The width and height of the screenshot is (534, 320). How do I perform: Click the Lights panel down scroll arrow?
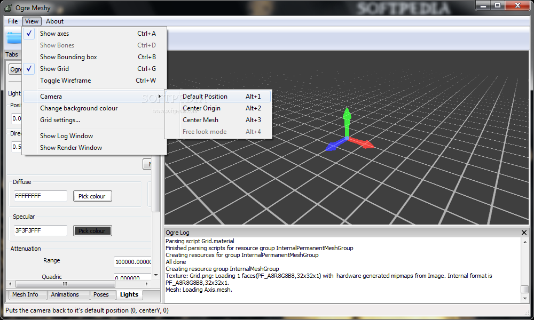[156, 275]
